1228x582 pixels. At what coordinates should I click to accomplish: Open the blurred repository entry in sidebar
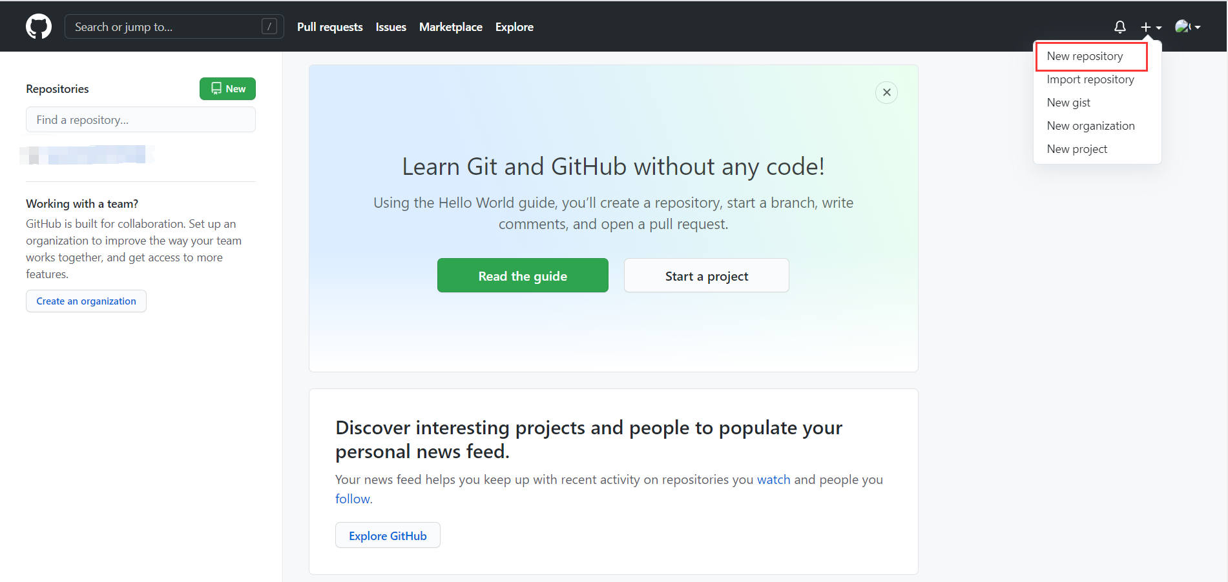[x=87, y=155]
